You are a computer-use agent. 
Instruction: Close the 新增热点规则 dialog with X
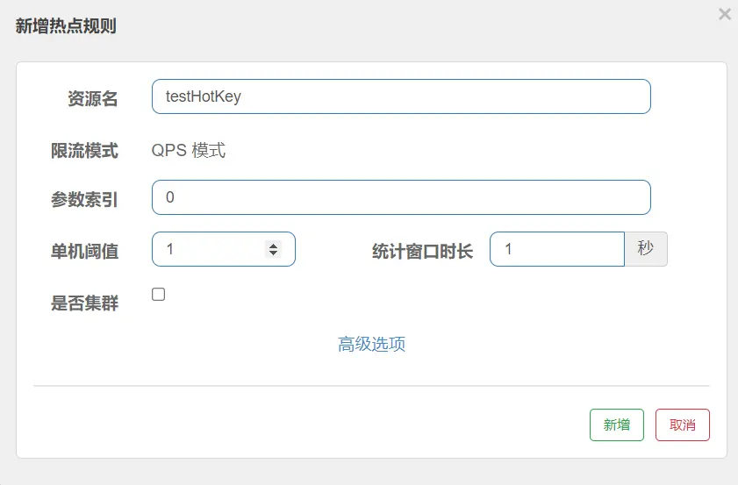point(725,14)
